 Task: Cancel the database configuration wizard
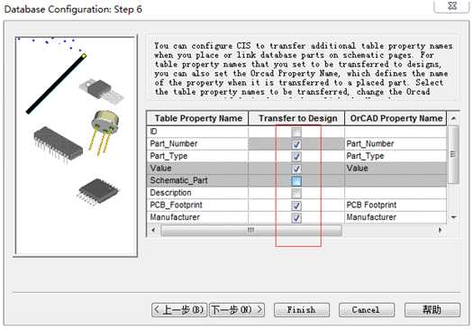pos(367,310)
